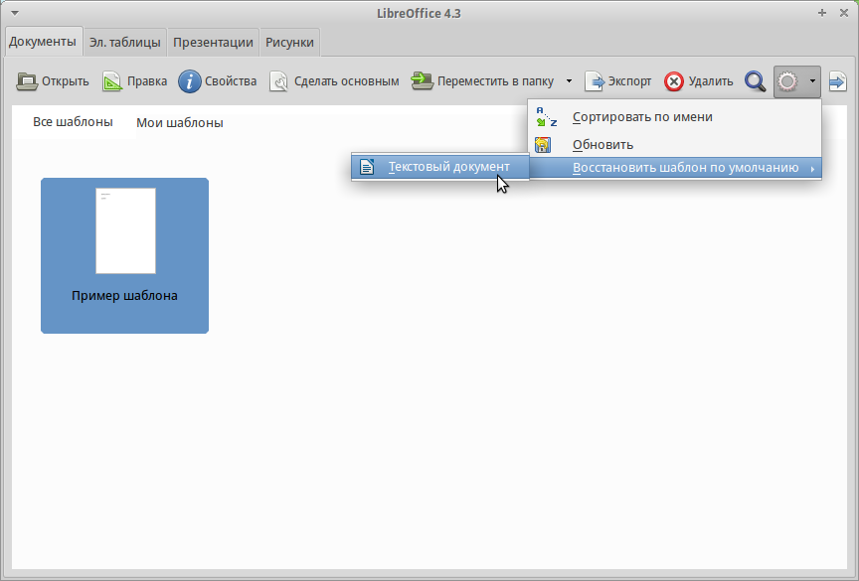Image resolution: width=859 pixels, height=581 pixels.
Task: Switch to the Эл. таблицы tab
Action: coord(124,43)
